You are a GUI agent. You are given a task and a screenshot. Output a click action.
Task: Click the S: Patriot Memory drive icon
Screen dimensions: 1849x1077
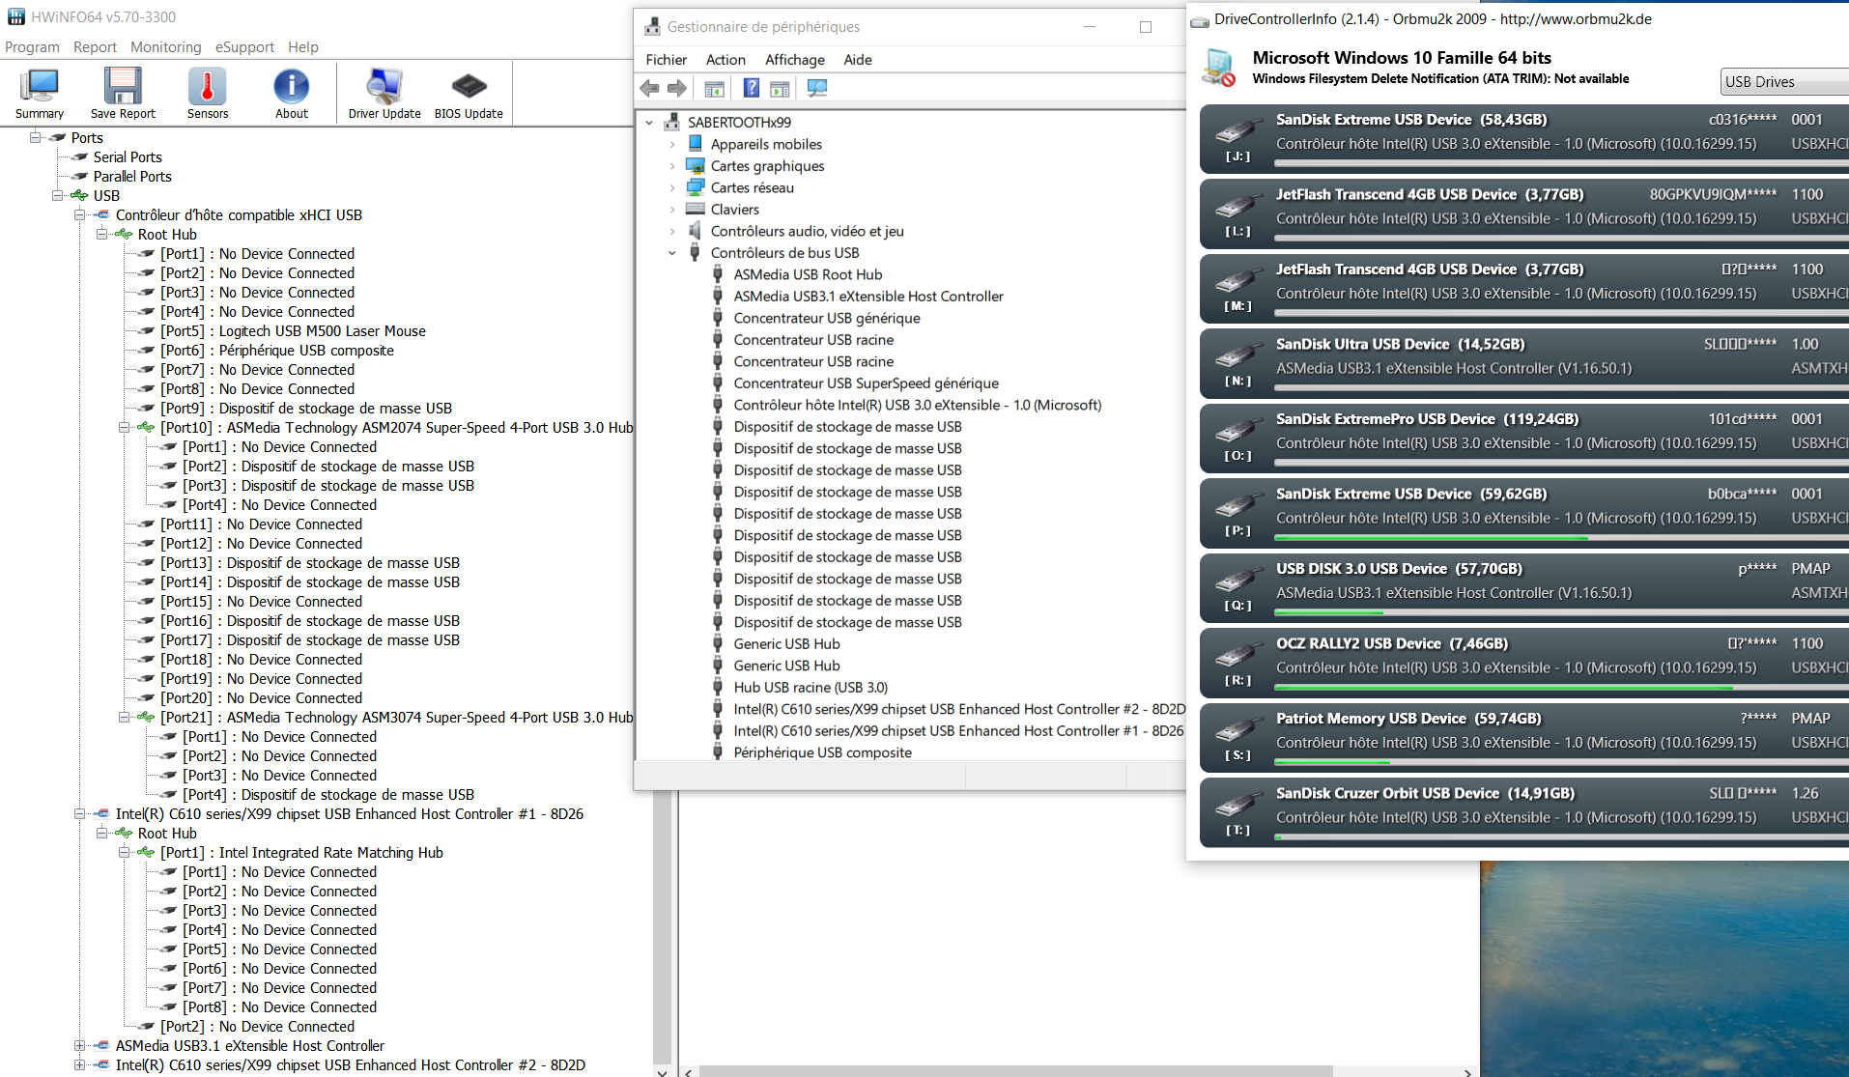(1238, 728)
